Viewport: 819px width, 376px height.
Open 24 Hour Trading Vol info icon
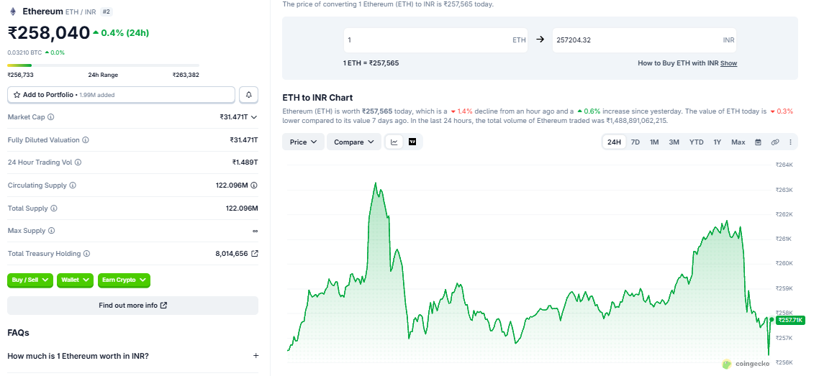78,162
